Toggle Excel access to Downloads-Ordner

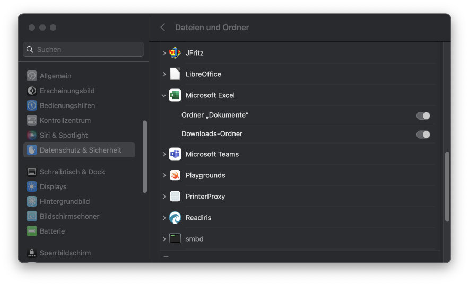pos(423,135)
